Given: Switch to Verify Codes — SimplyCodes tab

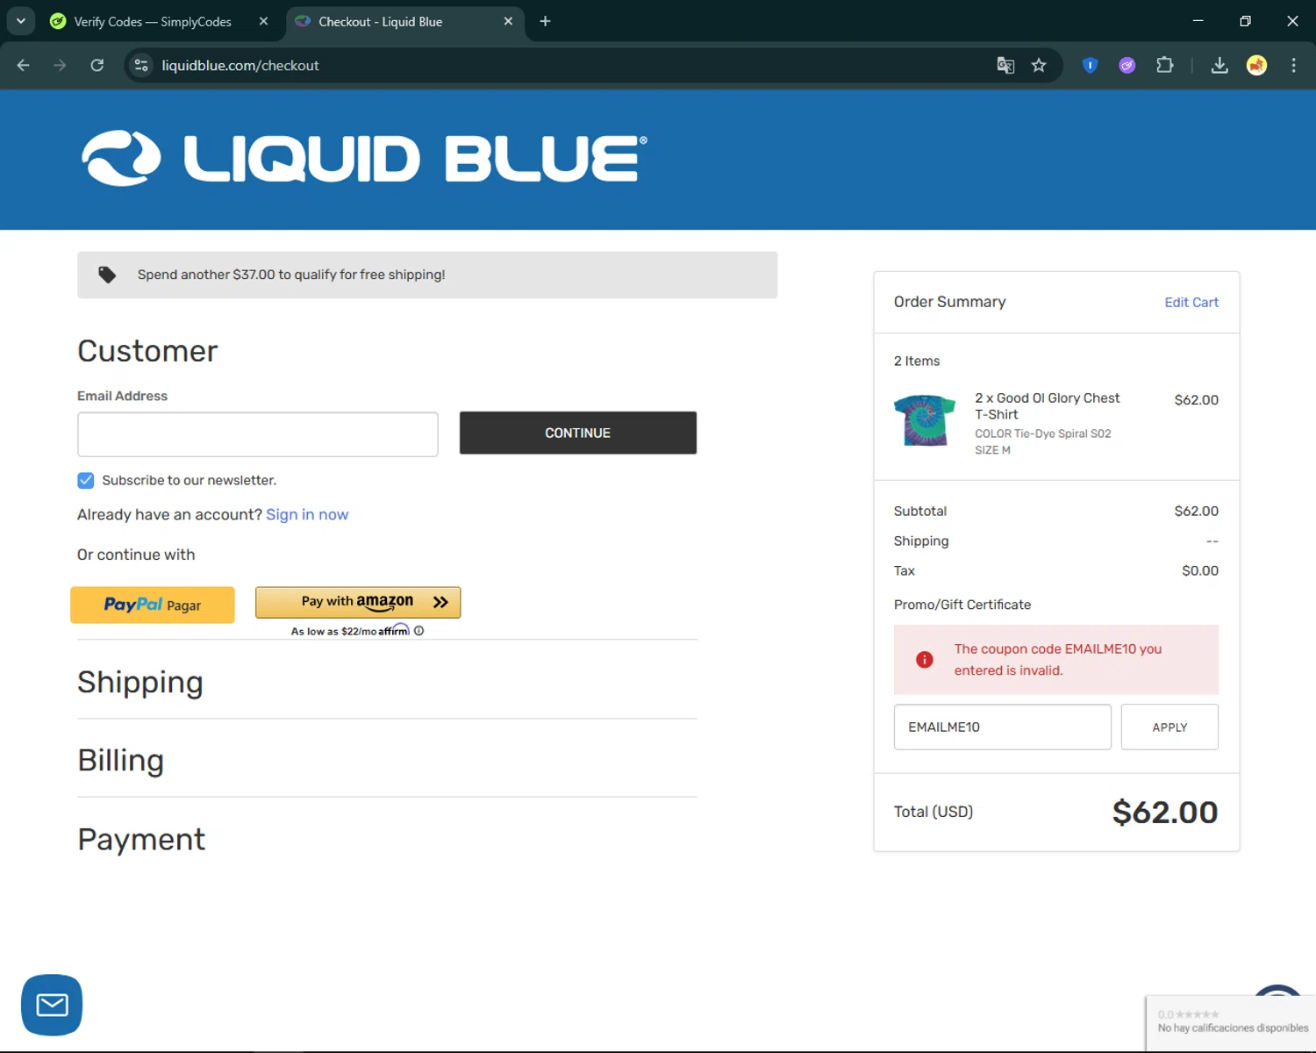Looking at the screenshot, I should click(x=153, y=21).
